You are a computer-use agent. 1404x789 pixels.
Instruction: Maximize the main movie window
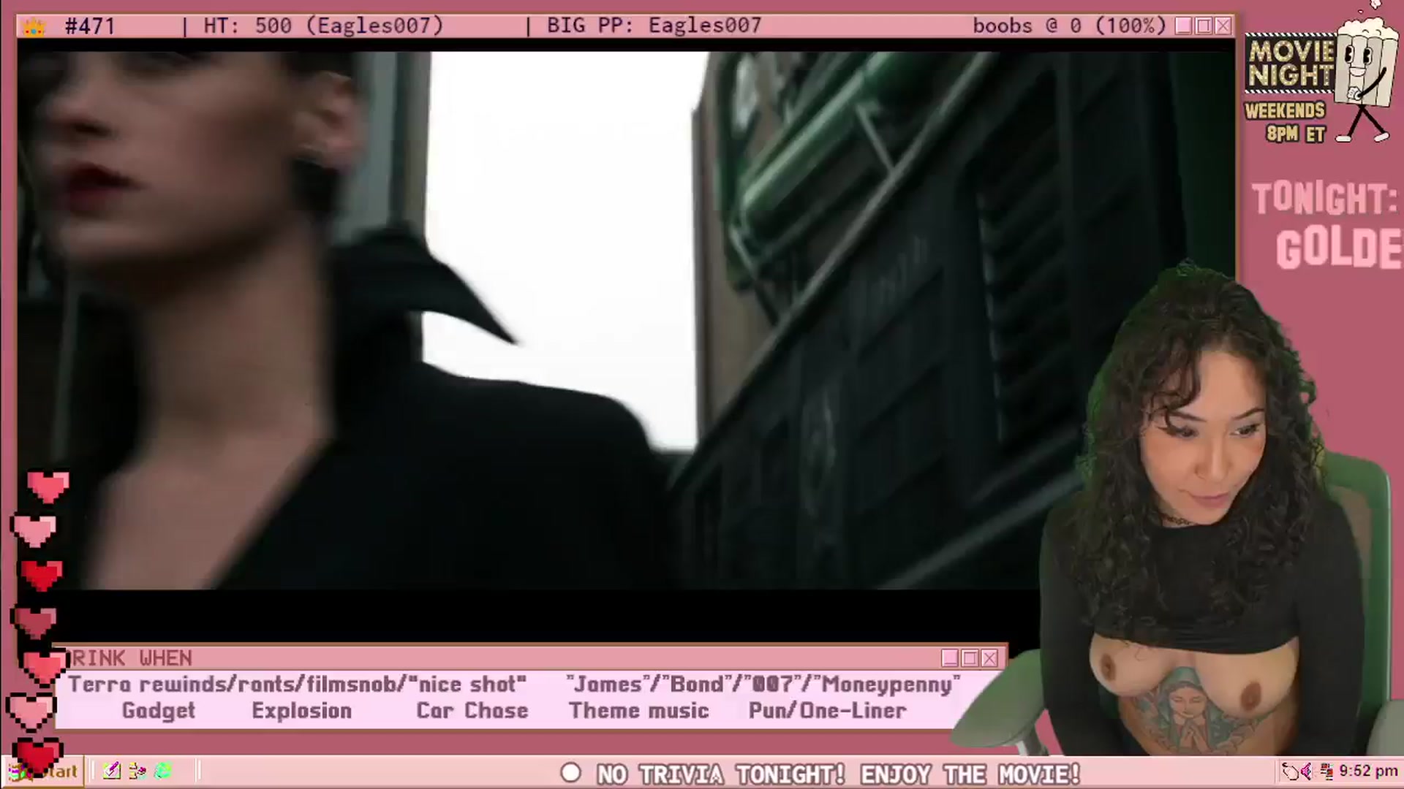1204,26
